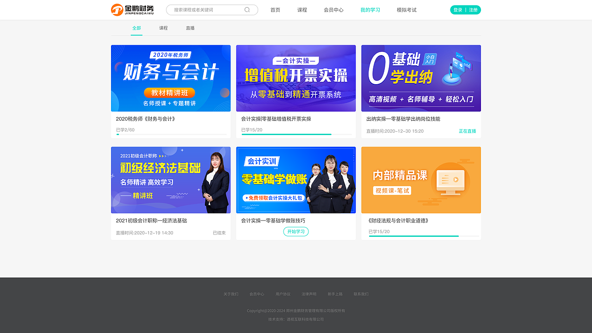Switch to the 课程 filter tab
Screen dimensions: 592x333
(163, 28)
